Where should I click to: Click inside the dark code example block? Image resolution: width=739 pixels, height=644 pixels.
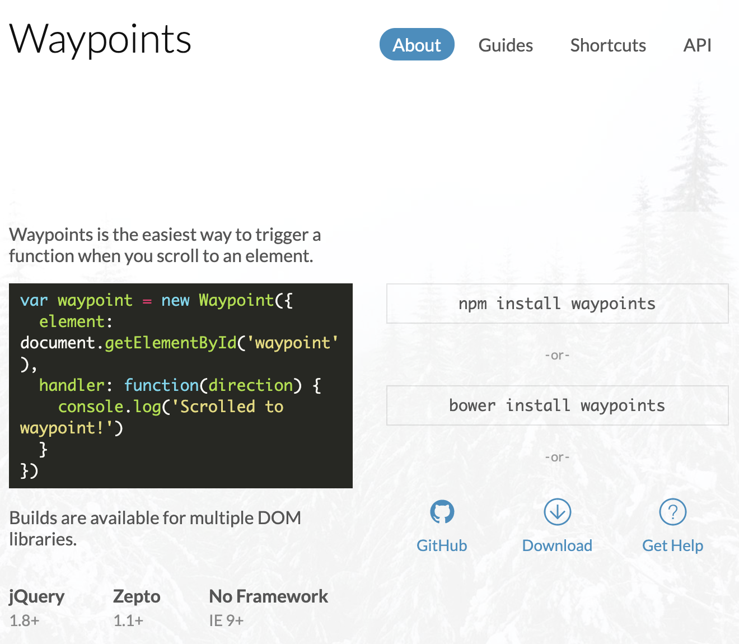click(x=181, y=386)
